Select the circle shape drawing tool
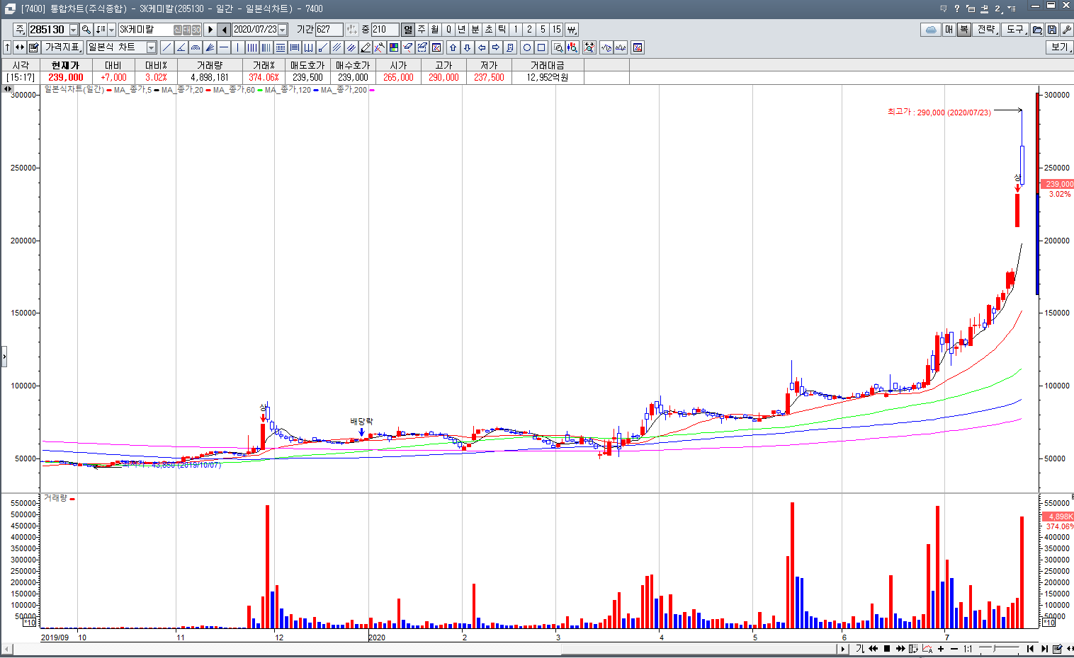This screenshot has width=1074, height=658. click(527, 47)
